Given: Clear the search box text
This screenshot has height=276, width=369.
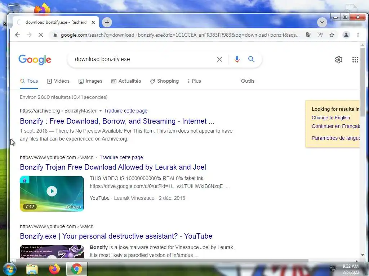Looking at the screenshot, I should [x=219, y=59].
